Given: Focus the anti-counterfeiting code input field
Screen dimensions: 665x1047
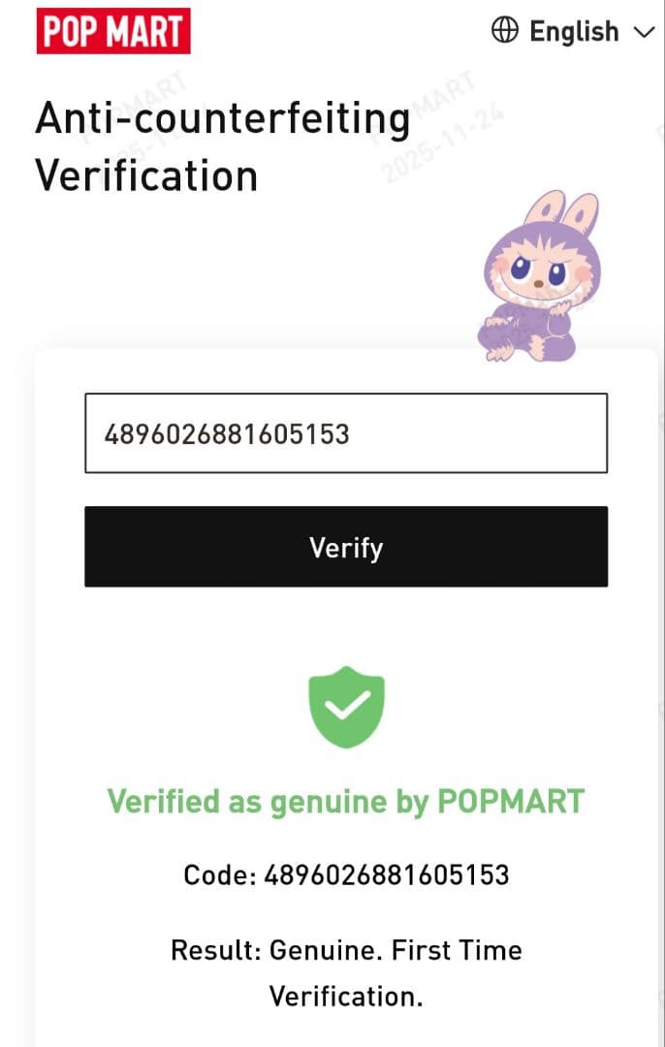Looking at the screenshot, I should tap(346, 433).
